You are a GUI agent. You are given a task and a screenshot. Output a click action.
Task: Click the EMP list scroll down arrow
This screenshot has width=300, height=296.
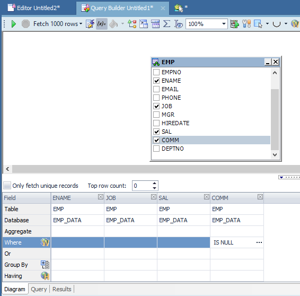tap(275, 155)
